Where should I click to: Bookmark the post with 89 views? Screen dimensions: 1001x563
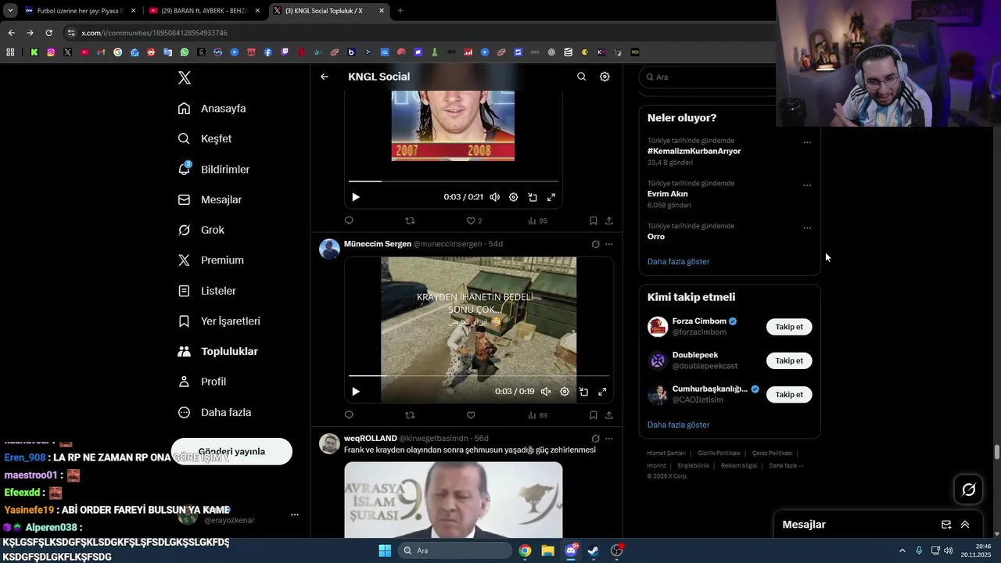594,415
